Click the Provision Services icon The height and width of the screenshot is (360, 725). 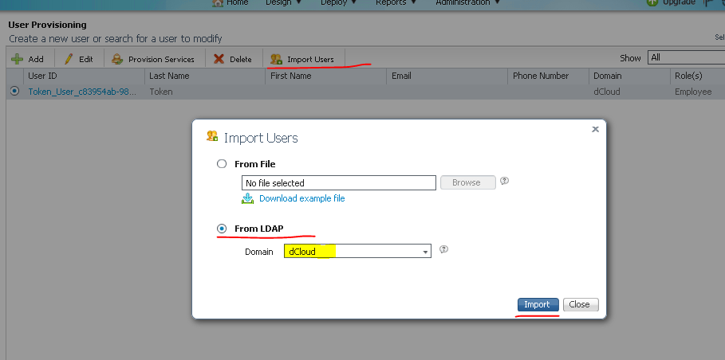point(117,59)
